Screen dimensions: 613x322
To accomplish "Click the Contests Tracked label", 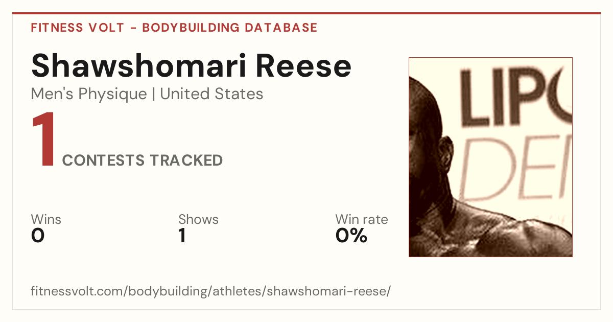I will point(143,160).
